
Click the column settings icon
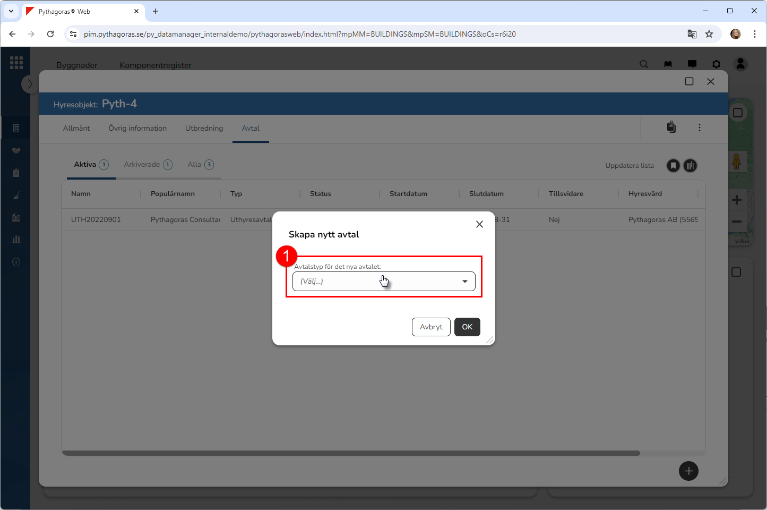690,166
